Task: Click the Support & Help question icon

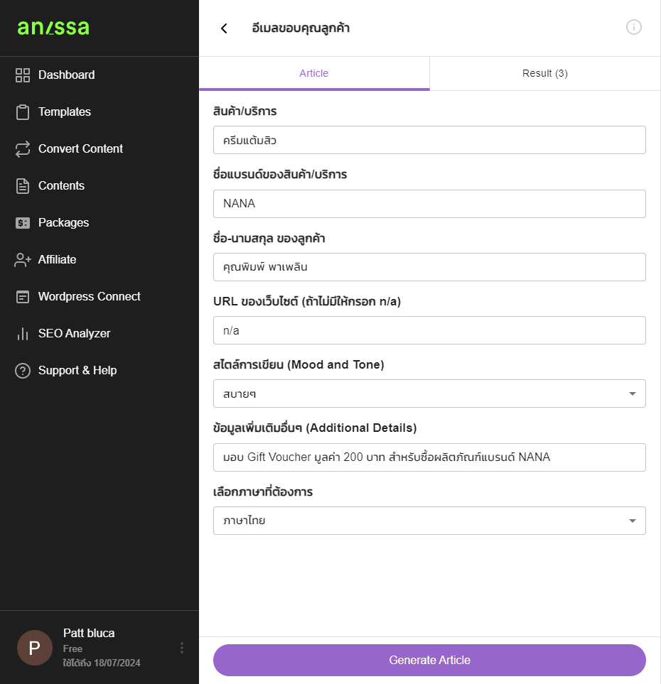Action: click(23, 371)
